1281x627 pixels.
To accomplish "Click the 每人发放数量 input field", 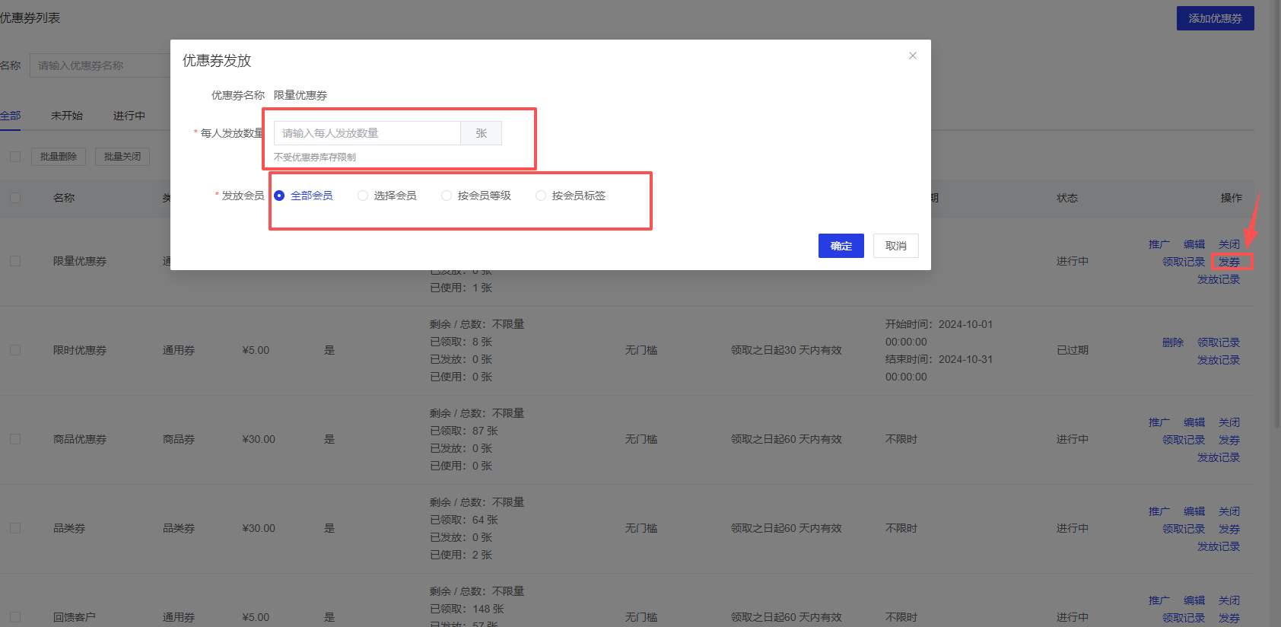I will [367, 133].
